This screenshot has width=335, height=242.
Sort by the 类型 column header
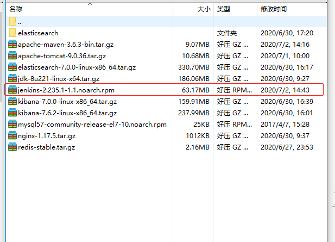[224, 9]
